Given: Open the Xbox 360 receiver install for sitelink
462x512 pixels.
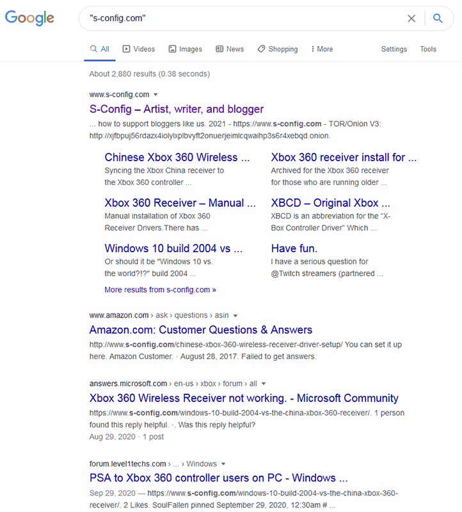Looking at the screenshot, I should click(x=344, y=157).
